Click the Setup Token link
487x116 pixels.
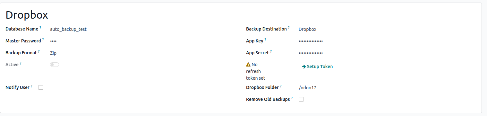click(x=317, y=67)
